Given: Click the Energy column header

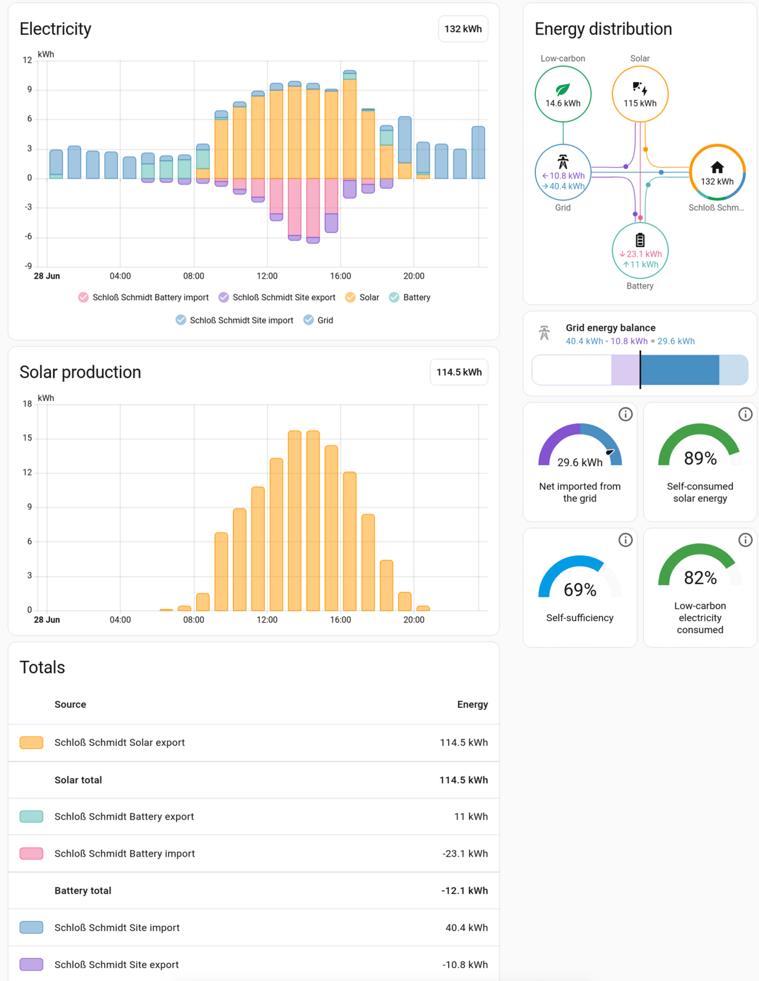Looking at the screenshot, I should coord(472,705).
